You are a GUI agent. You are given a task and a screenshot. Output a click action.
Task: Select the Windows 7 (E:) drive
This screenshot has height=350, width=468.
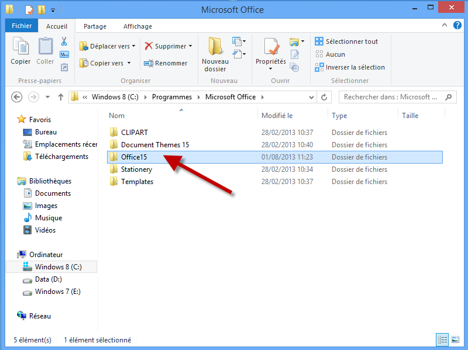point(57,292)
